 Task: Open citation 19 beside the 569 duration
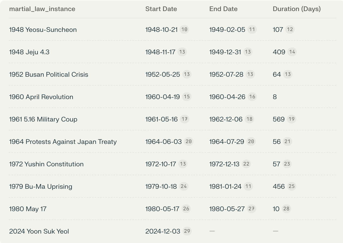coord(291,119)
